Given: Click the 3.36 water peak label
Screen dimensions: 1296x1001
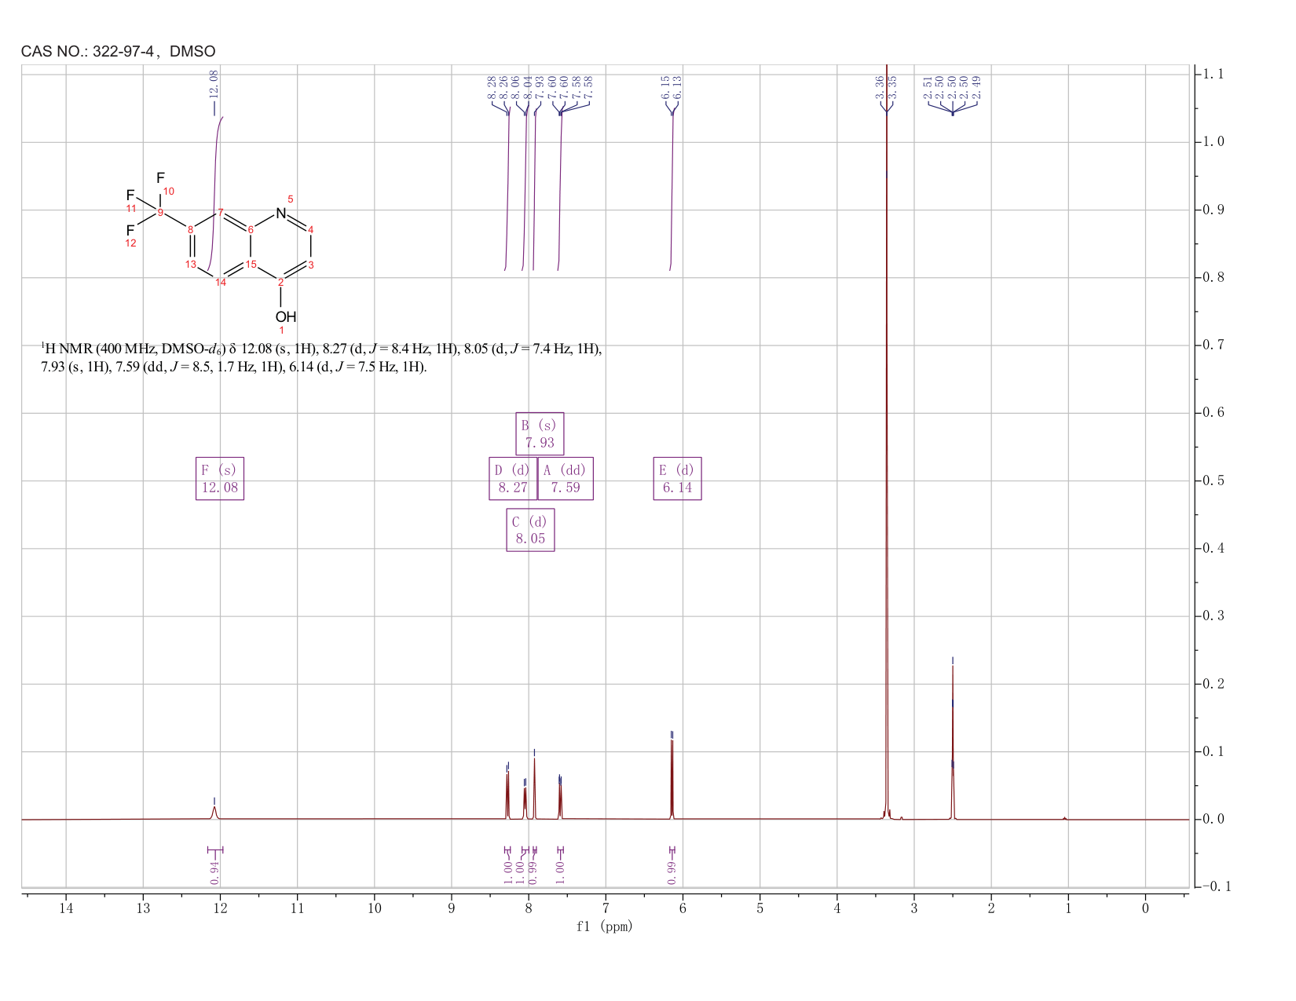Looking at the screenshot, I should 880,86.
